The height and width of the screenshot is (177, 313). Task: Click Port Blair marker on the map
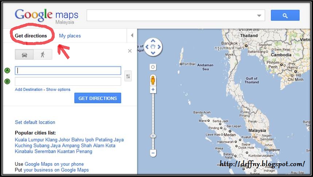coord(181,64)
